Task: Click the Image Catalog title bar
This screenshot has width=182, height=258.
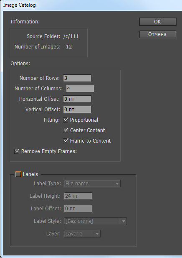Action: click(x=91, y=5)
